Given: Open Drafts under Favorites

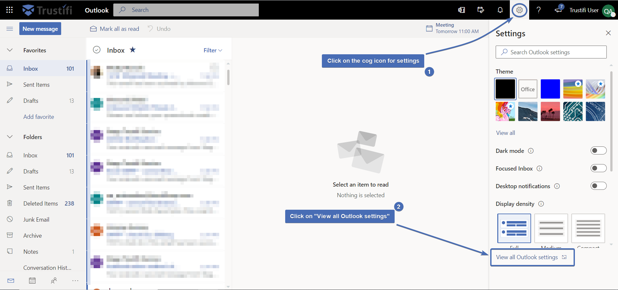Looking at the screenshot, I should (x=43, y=101).
